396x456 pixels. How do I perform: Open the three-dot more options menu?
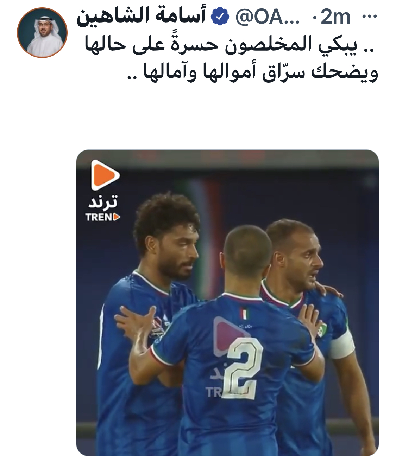(x=370, y=17)
